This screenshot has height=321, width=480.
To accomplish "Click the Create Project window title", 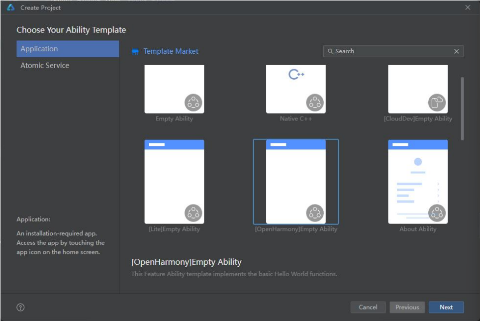I will coord(40,7).
